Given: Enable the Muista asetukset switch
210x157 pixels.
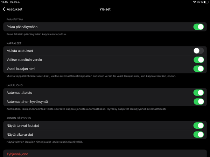Looking at the screenshot, I should (198, 51).
